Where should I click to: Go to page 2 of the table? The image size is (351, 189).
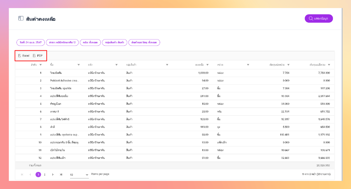pyautogui.click(x=45, y=174)
